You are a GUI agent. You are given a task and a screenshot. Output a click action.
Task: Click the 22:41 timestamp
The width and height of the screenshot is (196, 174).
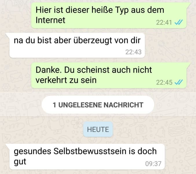point(164,23)
